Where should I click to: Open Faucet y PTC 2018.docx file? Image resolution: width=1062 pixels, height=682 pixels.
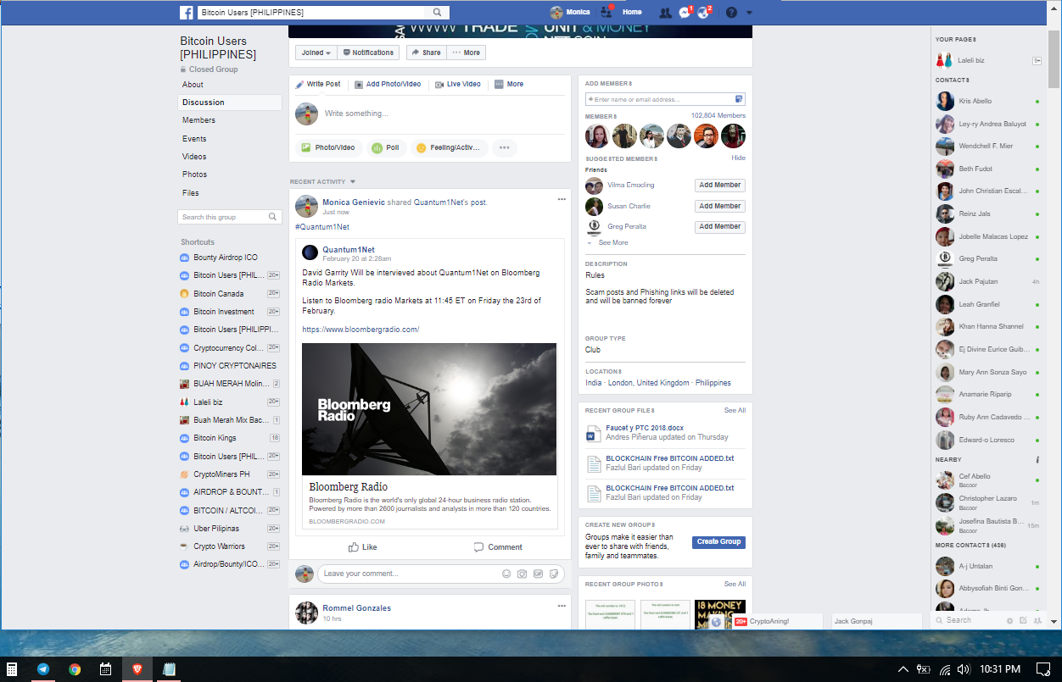click(645, 428)
